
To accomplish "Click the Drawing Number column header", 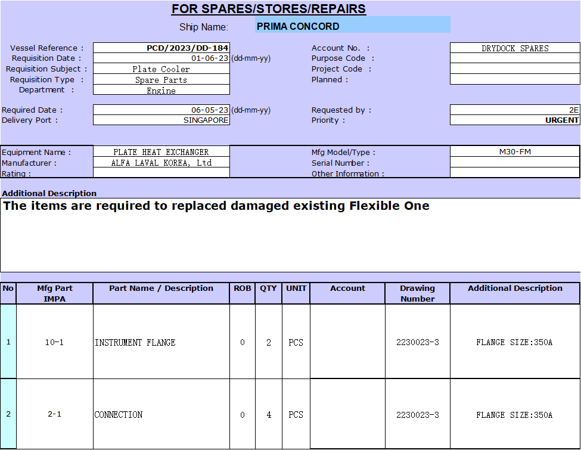I will (417, 293).
